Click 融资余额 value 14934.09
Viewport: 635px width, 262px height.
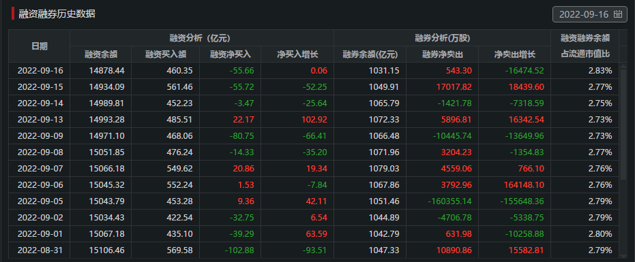[106, 87]
